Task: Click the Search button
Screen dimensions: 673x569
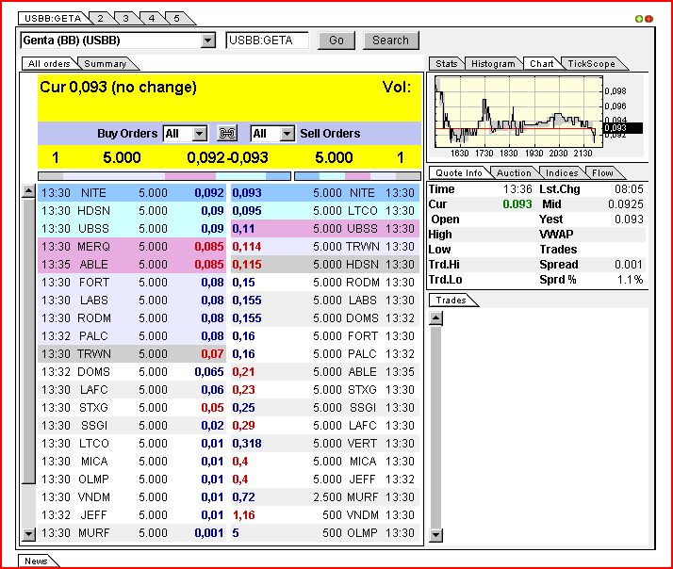Action: point(390,41)
